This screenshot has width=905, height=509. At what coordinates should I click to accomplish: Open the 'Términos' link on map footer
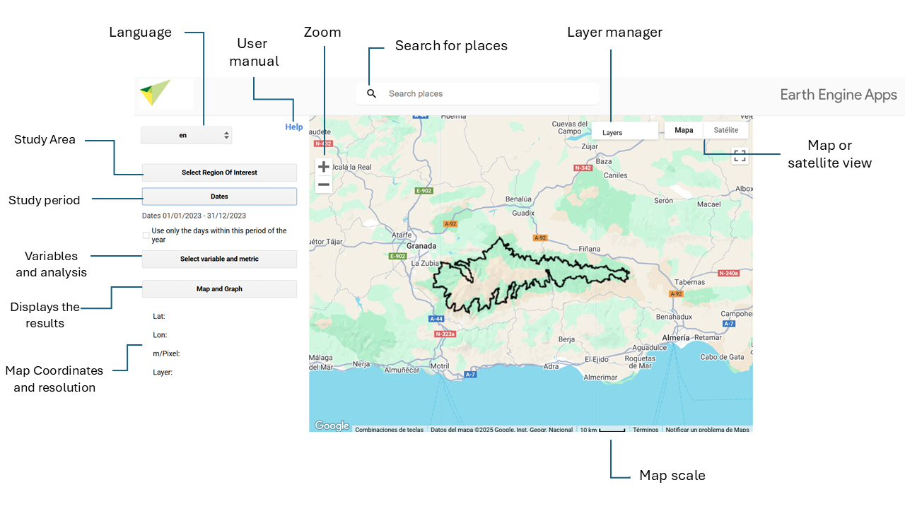tap(646, 430)
